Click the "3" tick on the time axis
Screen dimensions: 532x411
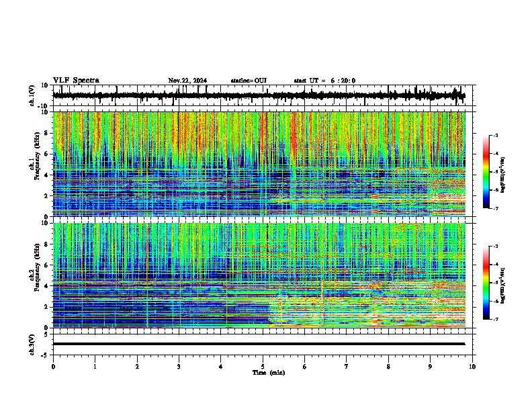coord(179,367)
